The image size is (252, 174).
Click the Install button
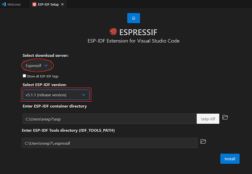[230, 159]
